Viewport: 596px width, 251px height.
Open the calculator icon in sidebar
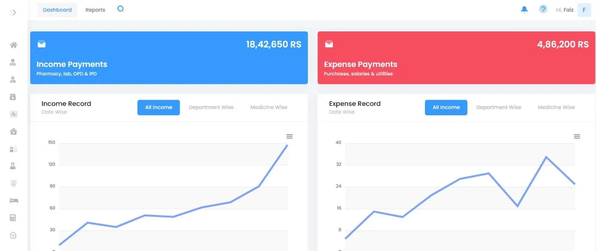point(13,218)
